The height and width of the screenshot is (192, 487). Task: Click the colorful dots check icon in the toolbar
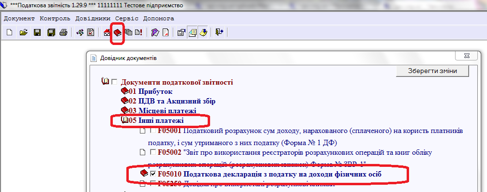80,32
